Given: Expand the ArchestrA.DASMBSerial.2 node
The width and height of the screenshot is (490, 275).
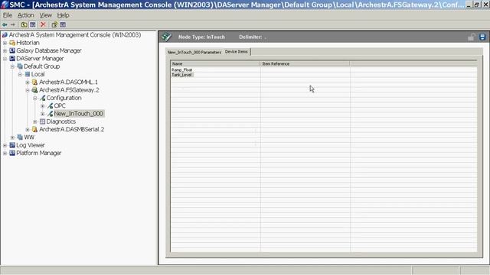Looking at the screenshot, I should click(x=28, y=130).
